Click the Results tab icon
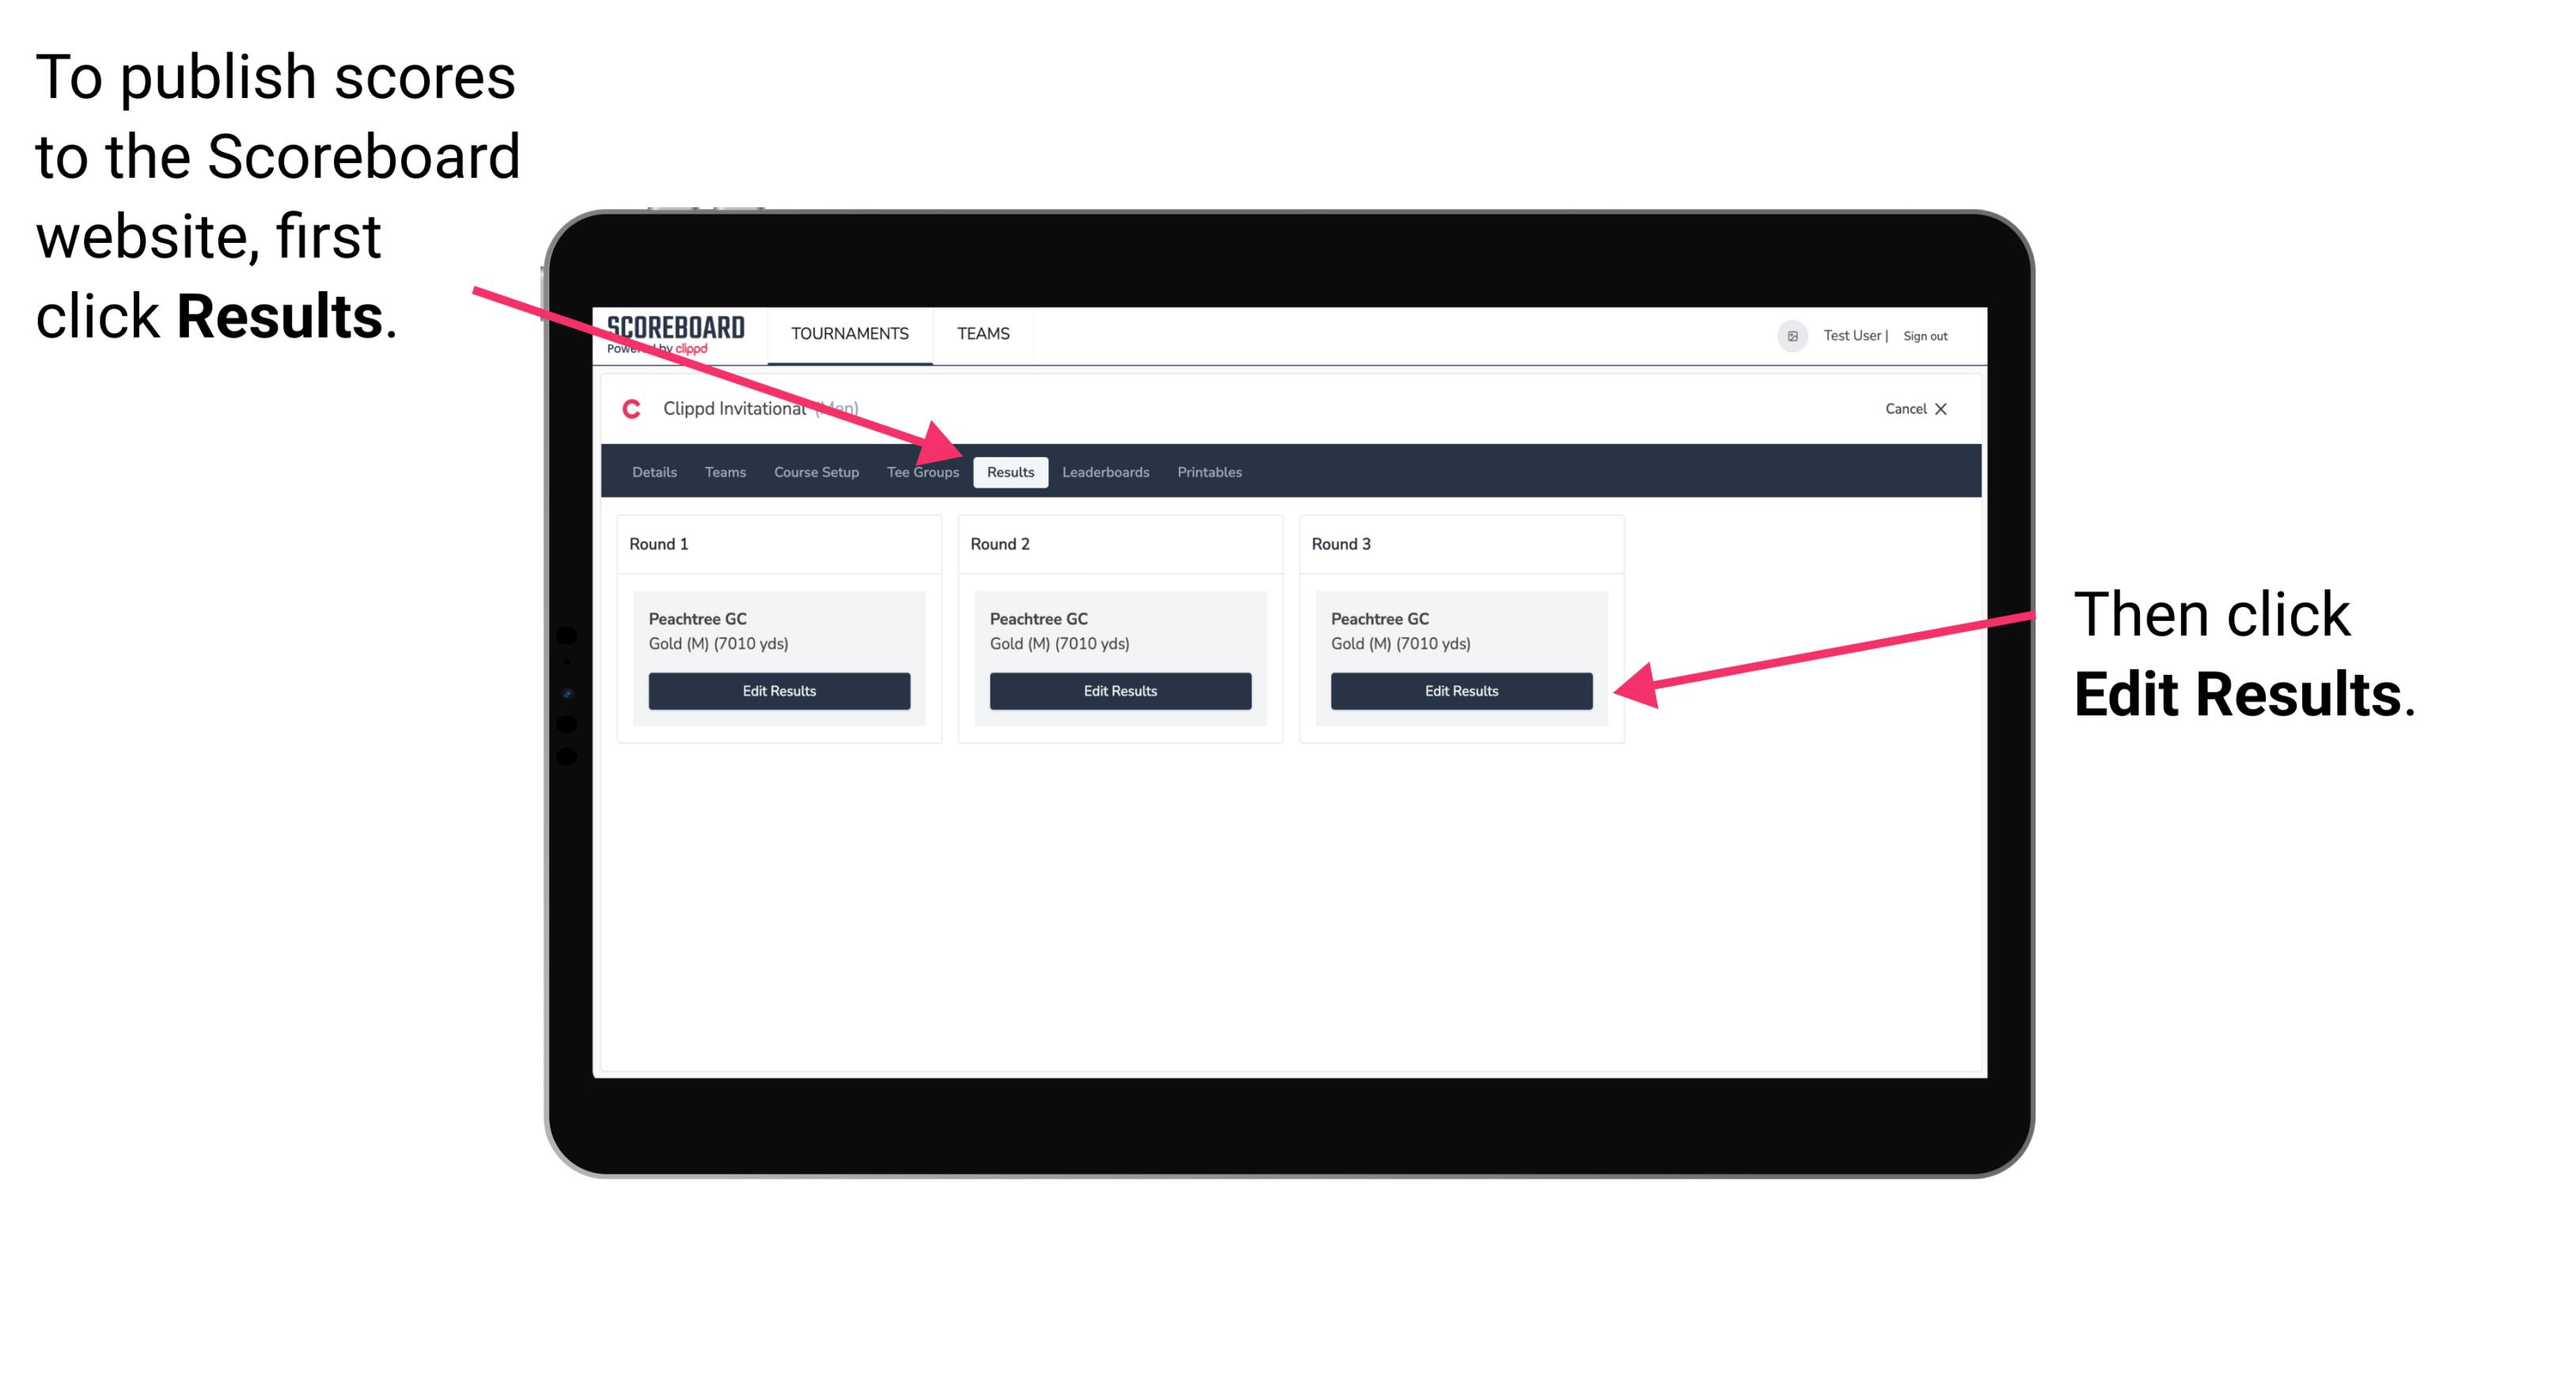This screenshot has height=1386, width=2576. pos(1007,471)
